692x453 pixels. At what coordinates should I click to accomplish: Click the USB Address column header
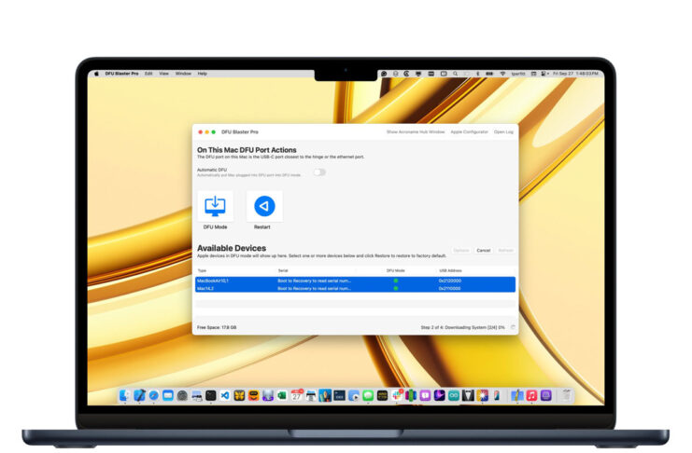451,270
